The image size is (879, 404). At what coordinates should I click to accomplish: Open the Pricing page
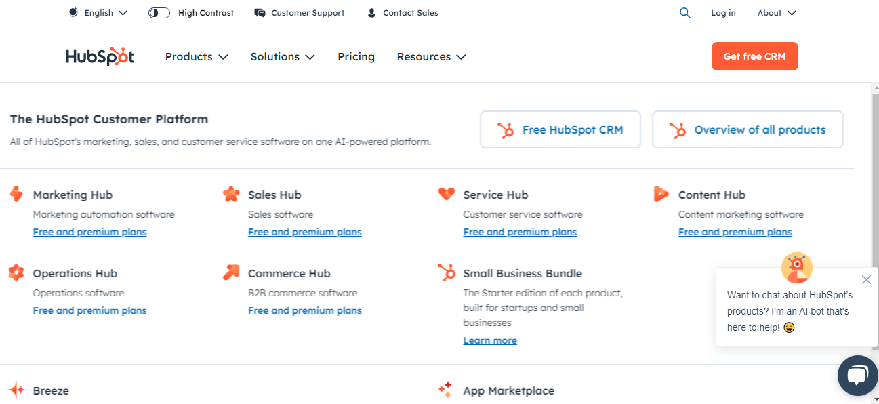tap(356, 57)
